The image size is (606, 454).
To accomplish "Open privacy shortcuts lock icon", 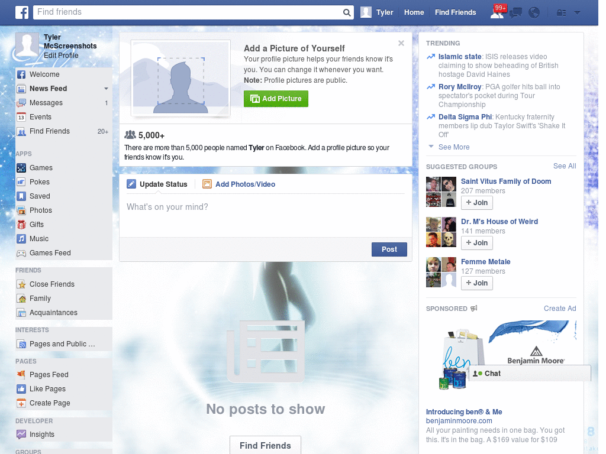I will point(561,13).
